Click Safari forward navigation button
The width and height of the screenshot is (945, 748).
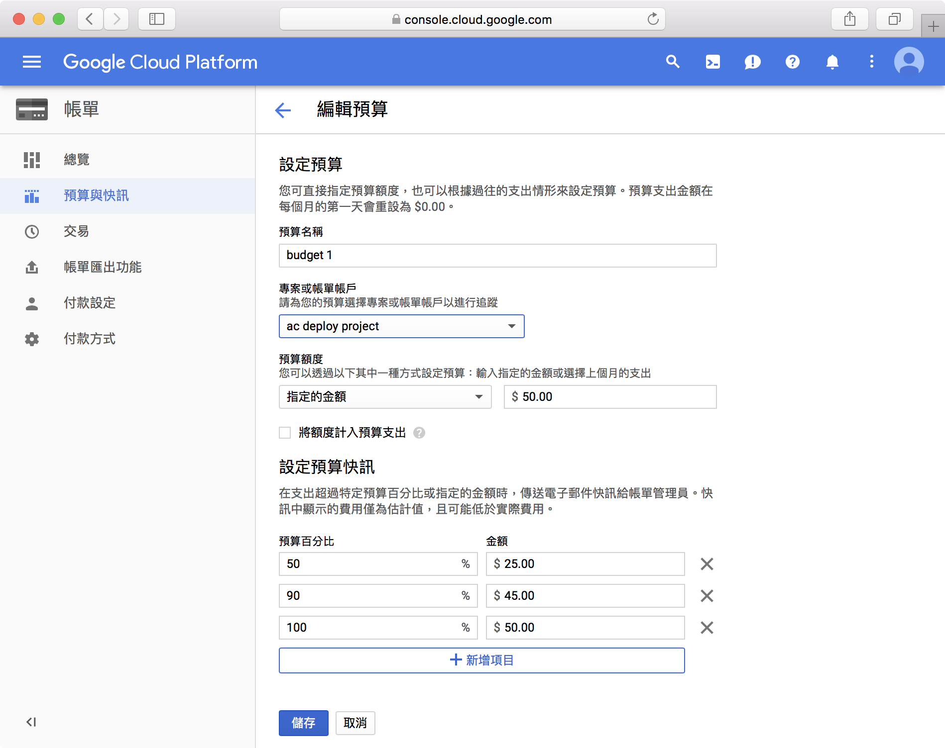click(116, 19)
